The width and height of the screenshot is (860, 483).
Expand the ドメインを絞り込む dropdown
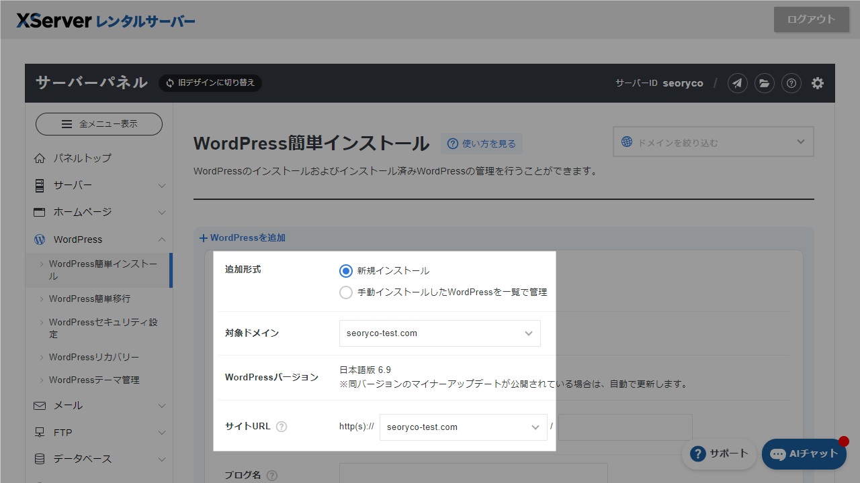click(713, 142)
